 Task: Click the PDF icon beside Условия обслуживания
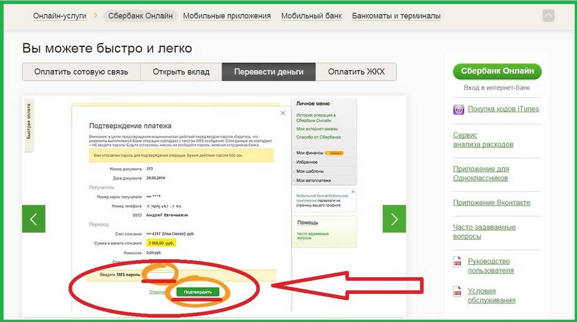[x=457, y=292]
